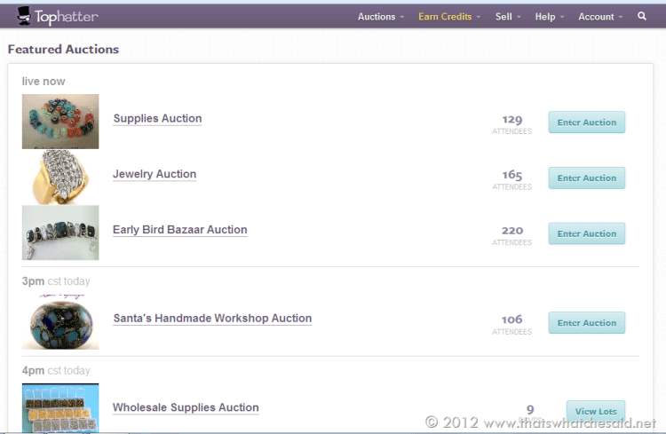Click the glass bead Santa's Workshop thumbnail
The height and width of the screenshot is (434, 666).
[60, 322]
